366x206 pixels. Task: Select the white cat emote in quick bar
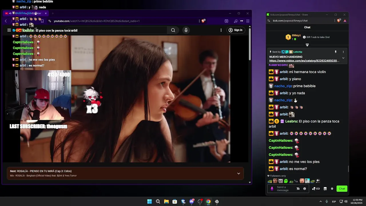point(281,181)
